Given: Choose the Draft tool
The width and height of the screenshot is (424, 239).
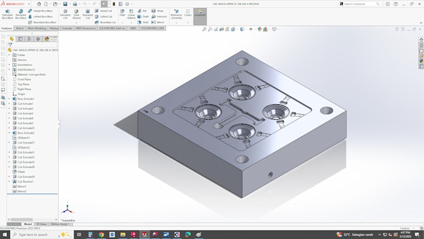Looking at the screenshot, I should [143, 16].
